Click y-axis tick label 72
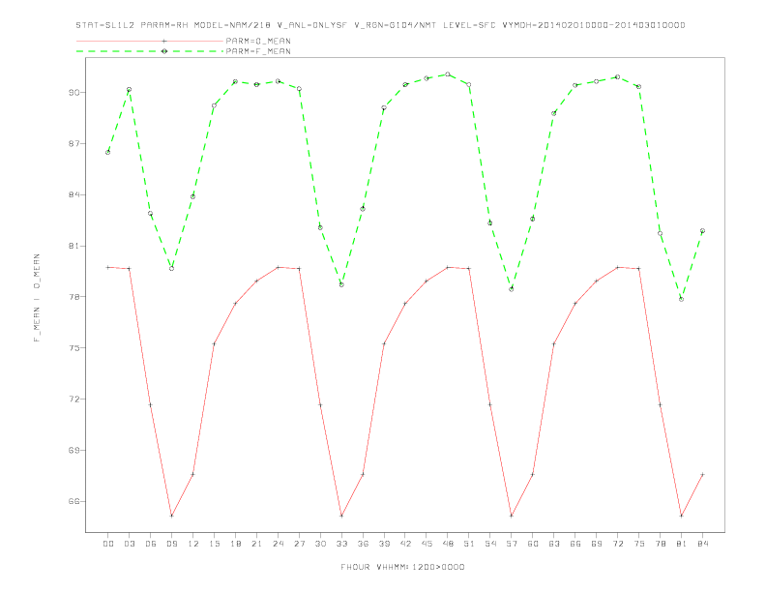Viewport: 766px width, 592px height. point(74,400)
